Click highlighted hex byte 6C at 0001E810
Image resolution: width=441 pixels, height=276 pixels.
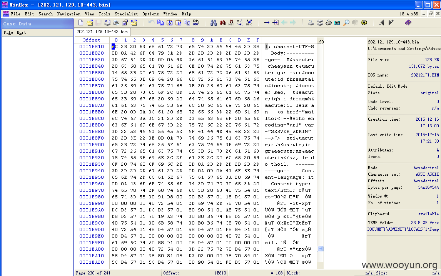click(x=114, y=47)
